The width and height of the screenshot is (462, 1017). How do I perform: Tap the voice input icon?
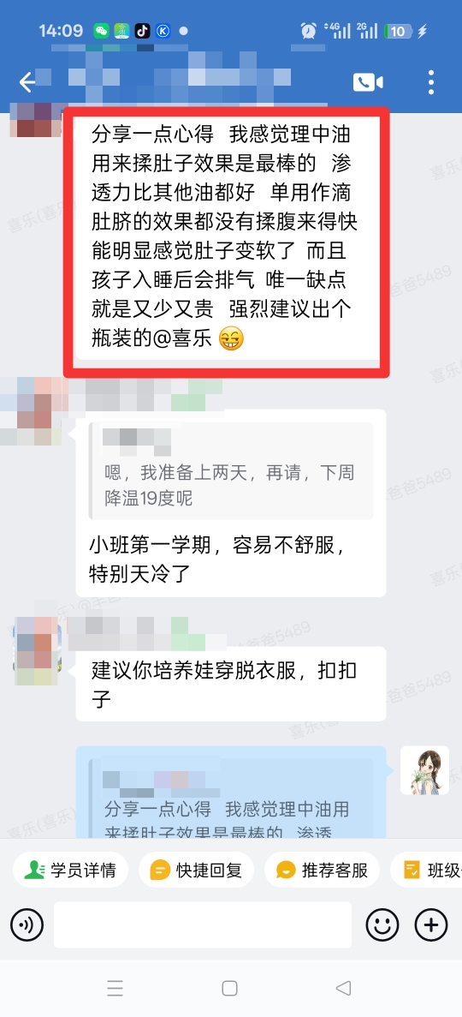click(x=27, y=924)
